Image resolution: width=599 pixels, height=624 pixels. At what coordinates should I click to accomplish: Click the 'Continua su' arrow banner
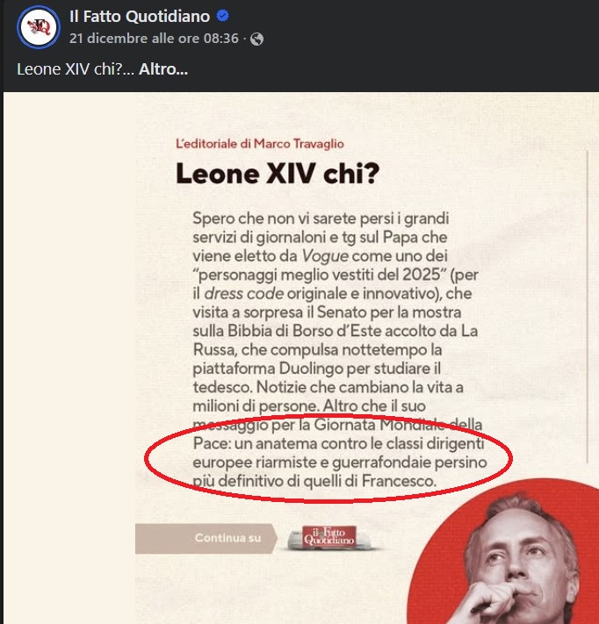[206, 538]
